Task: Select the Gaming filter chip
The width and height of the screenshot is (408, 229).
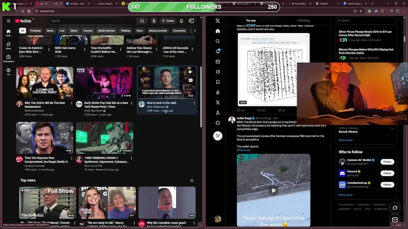Action: click(x=88, y=31)
